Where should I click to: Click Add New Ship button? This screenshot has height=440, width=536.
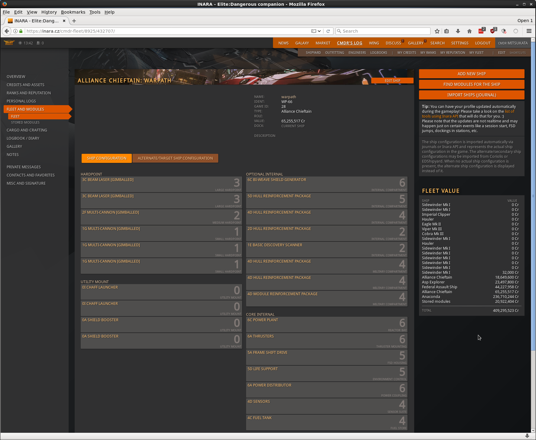pyautogui.click(x=472, y=74)
